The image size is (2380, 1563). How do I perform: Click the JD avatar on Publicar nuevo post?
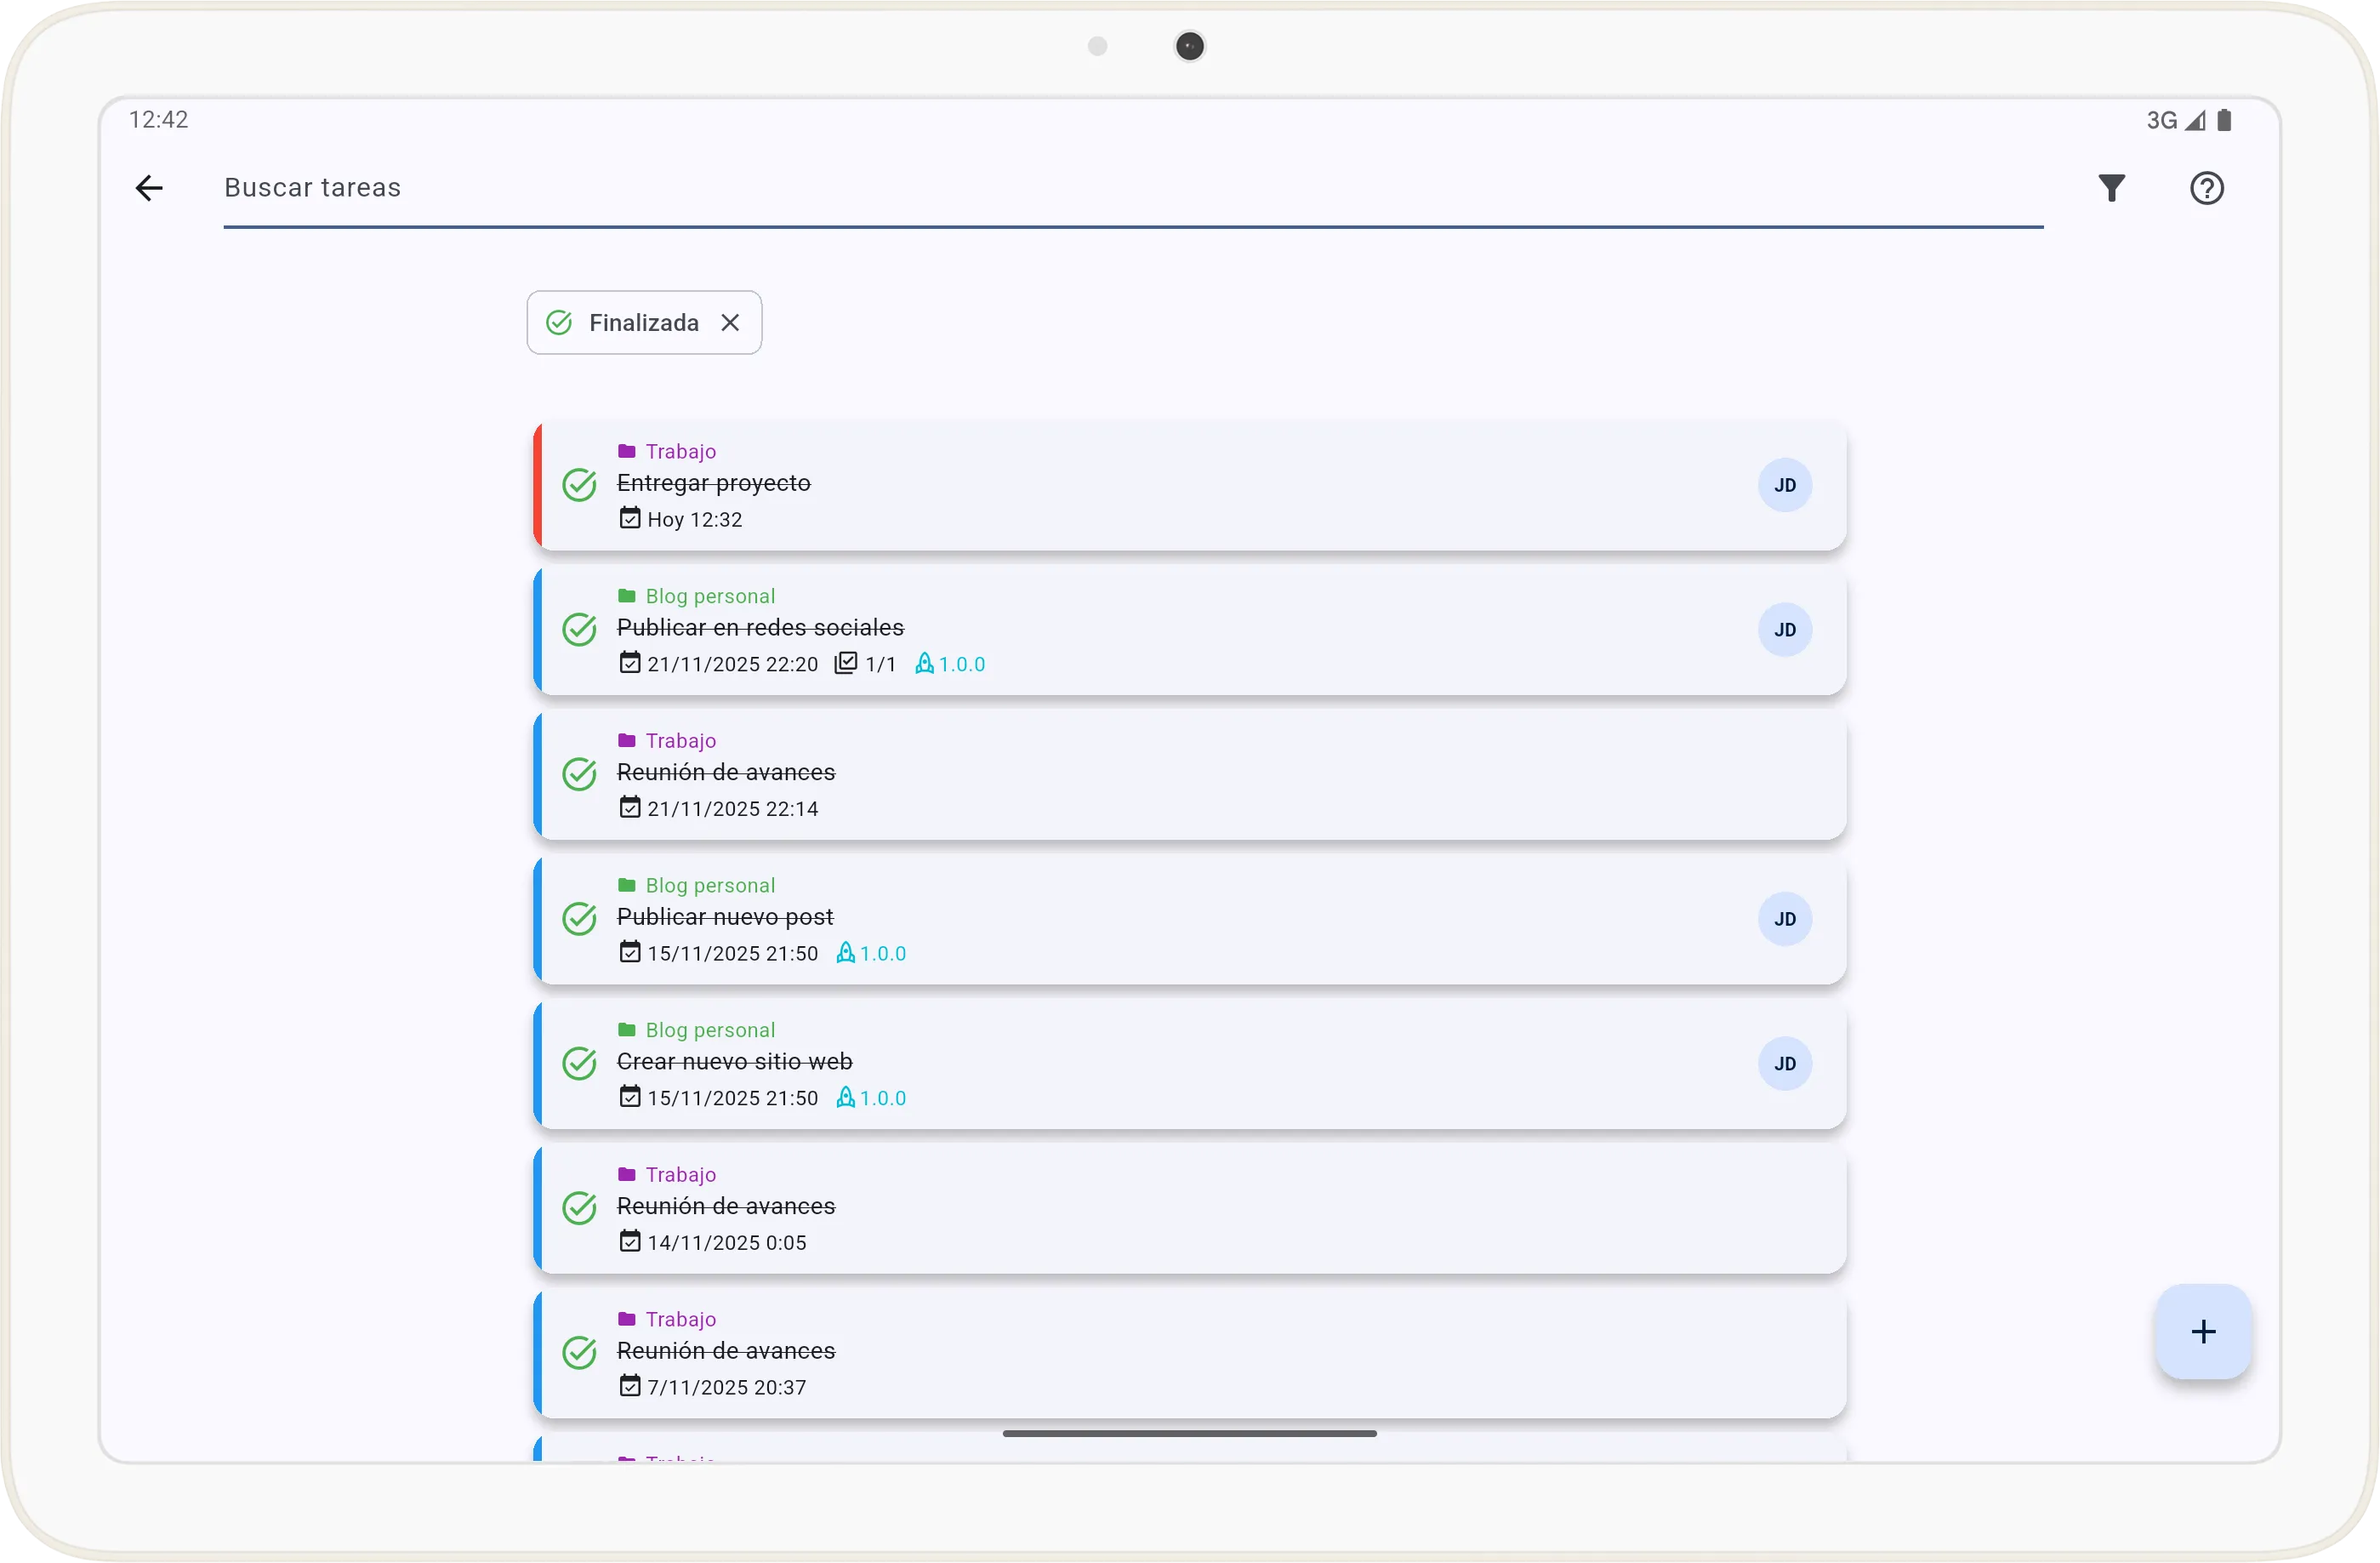(x=1785, y=919)
